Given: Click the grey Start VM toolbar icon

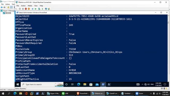Looking at the screenshot, I should pyautogui.click(x=20, y=9).
